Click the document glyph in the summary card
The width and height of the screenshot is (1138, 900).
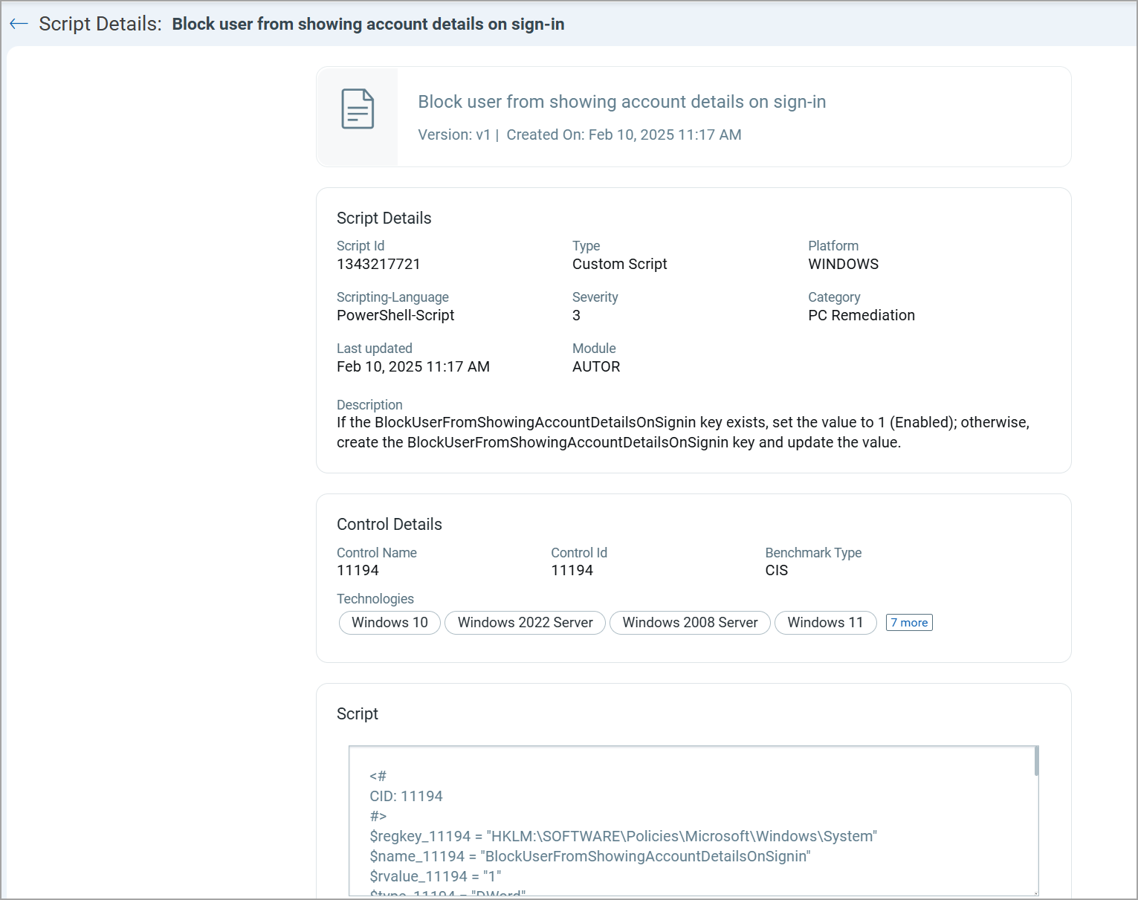pos(358,110)
